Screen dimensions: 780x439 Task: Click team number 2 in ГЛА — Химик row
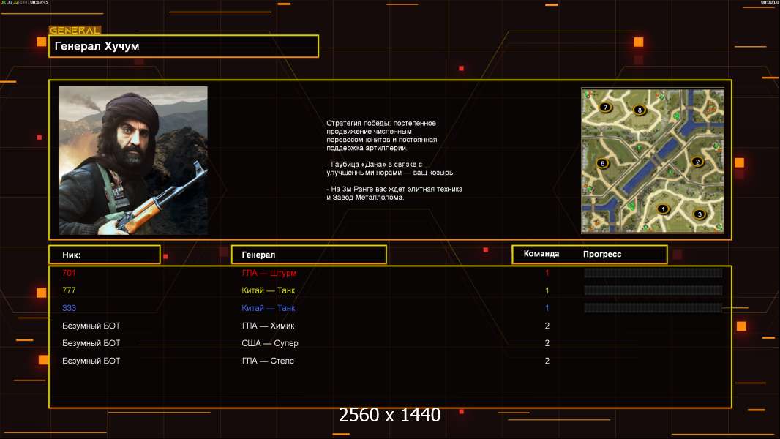coord(547,326)
